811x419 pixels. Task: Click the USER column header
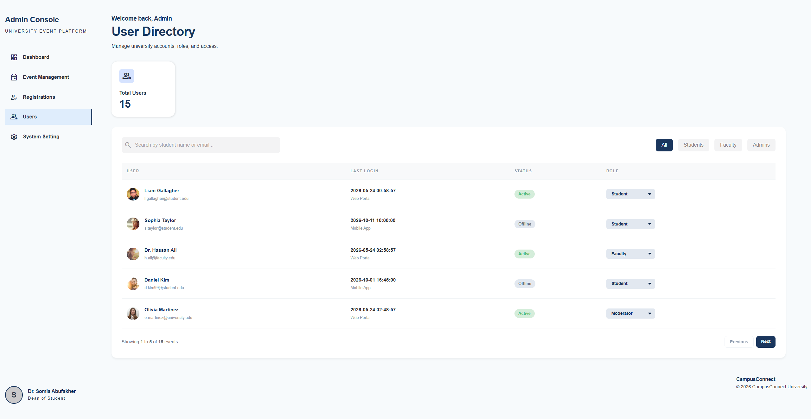point(133,171)
